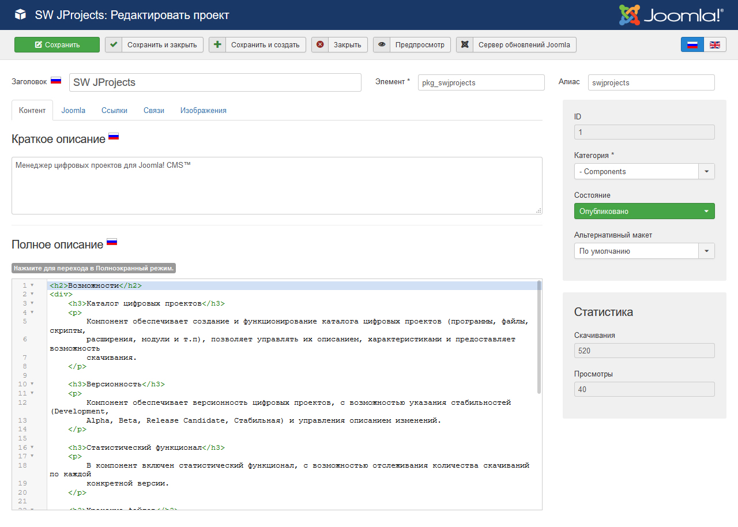Click the code line <h3>Версионность</h3>
The height and width of the screenshot is (527, 738).
click(116, 384)
